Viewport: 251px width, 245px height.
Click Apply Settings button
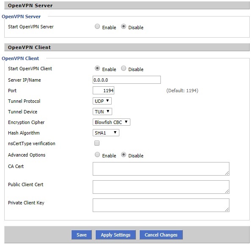pyautogui.click(x=116, y=235)
